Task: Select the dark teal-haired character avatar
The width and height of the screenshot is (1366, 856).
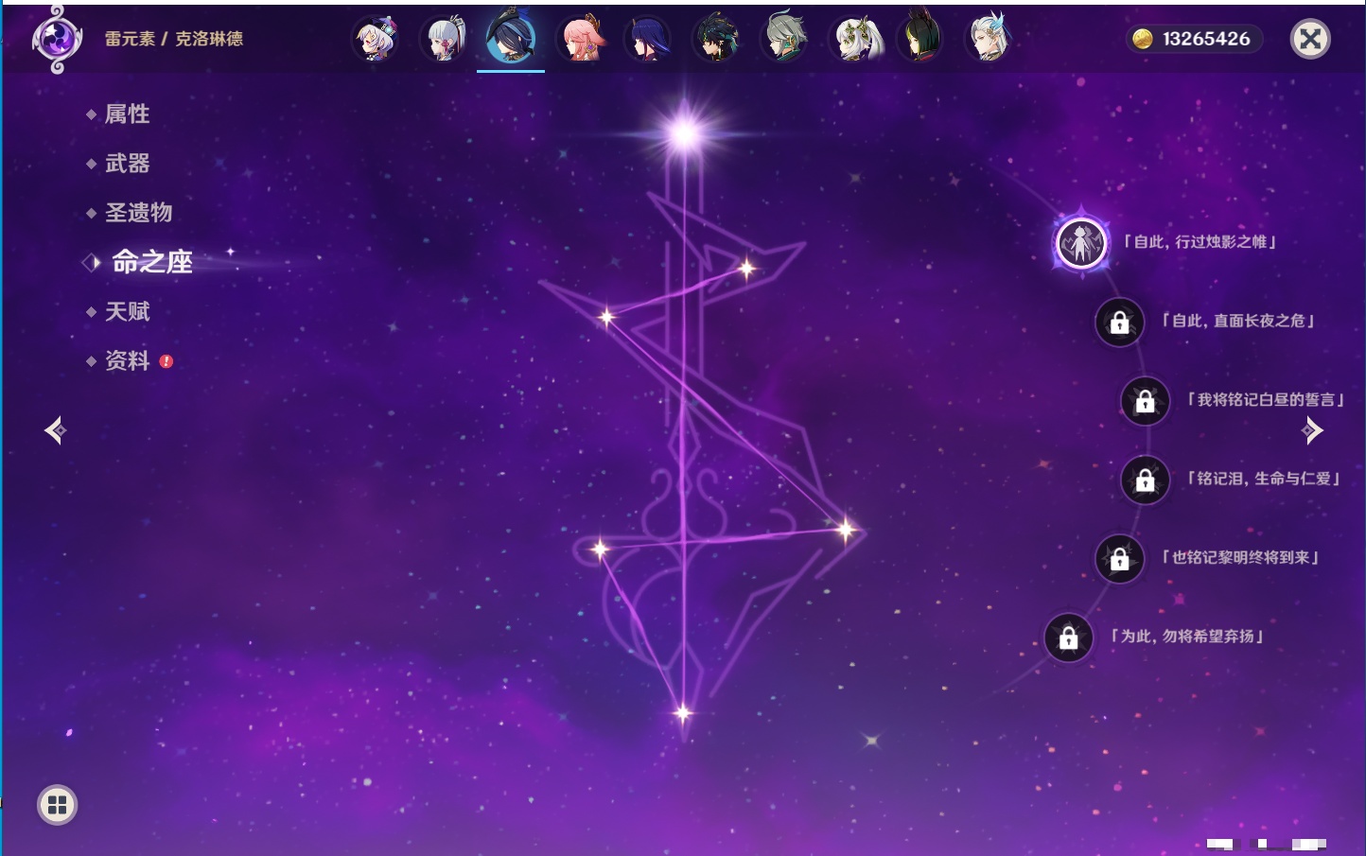Action: 716,39
